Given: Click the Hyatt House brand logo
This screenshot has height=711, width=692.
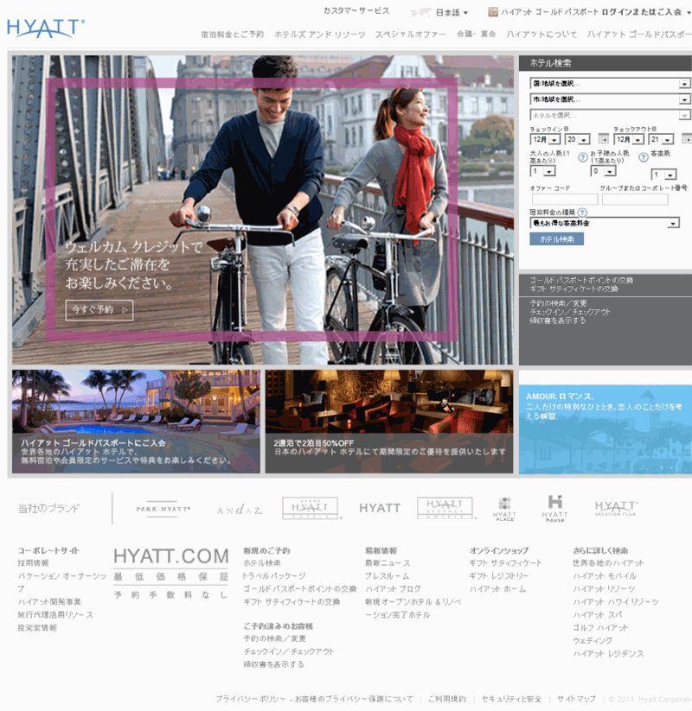Looking at the screenshot, I should click(554, 508).
